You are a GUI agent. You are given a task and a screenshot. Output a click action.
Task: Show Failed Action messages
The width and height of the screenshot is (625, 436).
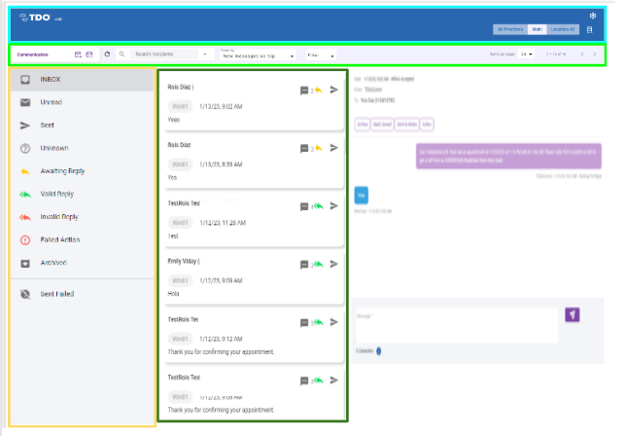coord(60,239)
